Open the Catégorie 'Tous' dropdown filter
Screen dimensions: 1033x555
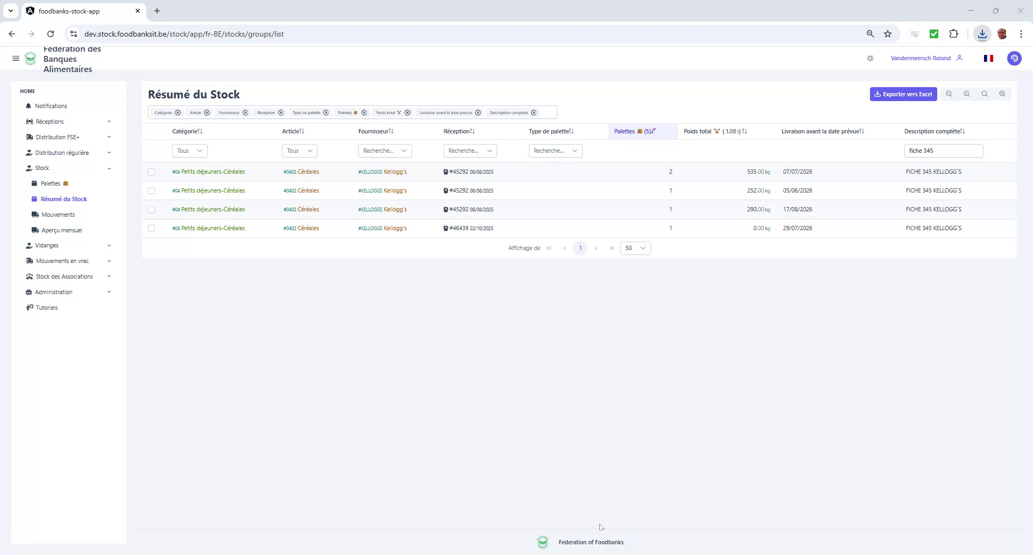point(189,151)
